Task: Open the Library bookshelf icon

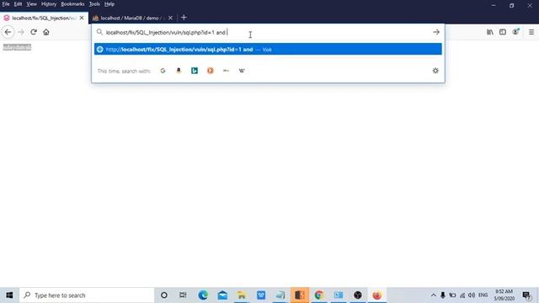Action: click(x=490, y=32)
